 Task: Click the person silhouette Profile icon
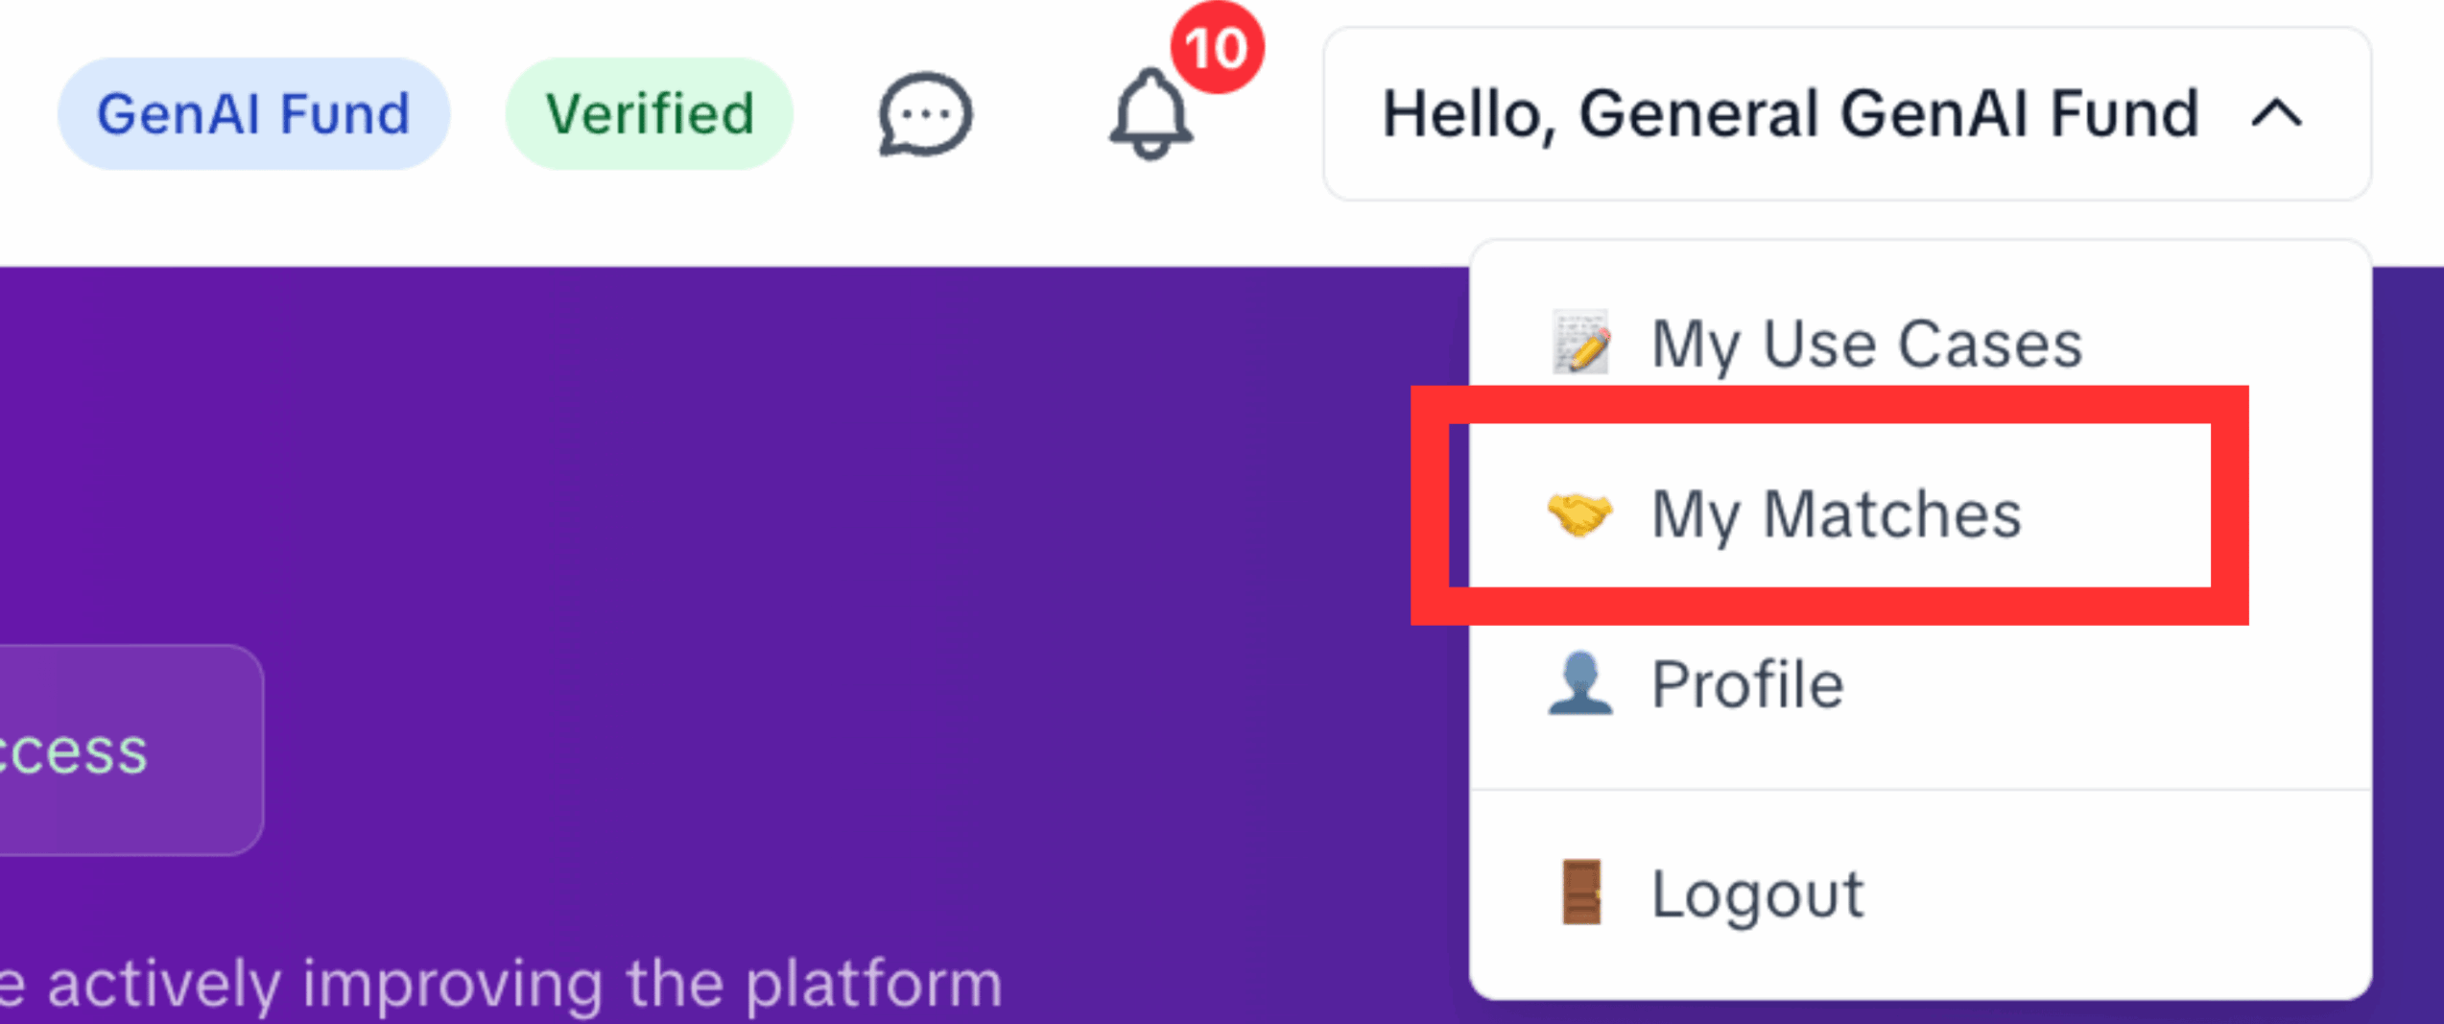1579,684
